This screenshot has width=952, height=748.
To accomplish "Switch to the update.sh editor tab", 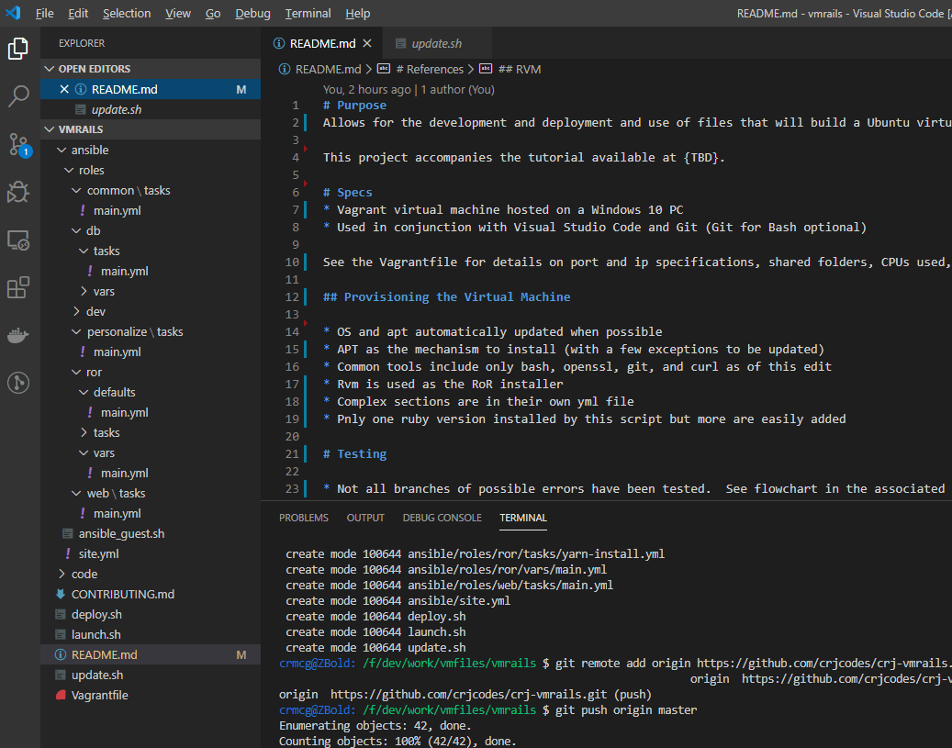I will pos(437,43).
